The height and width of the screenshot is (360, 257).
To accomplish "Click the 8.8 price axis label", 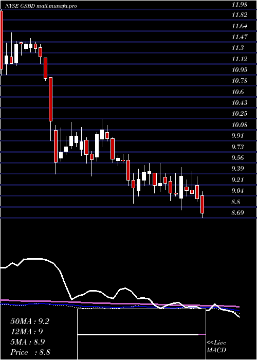I will (x=236, y=202).
